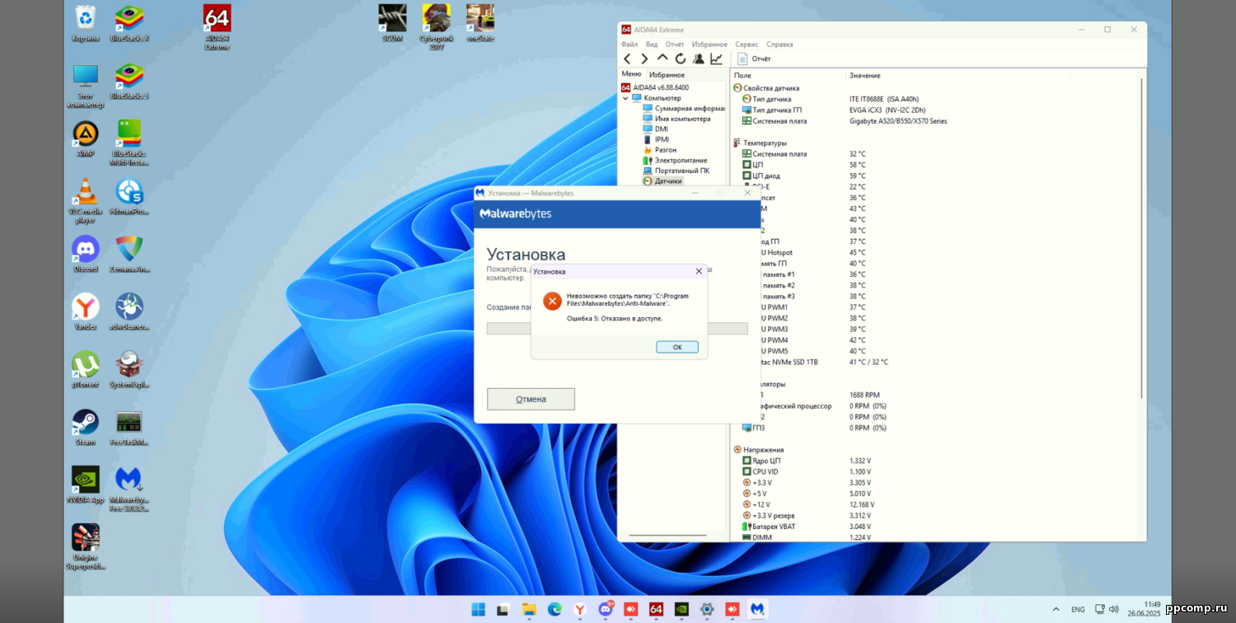1236x623 pixels.
Task: Click OK in the Установка error dialog
Action: coord(677,347)
